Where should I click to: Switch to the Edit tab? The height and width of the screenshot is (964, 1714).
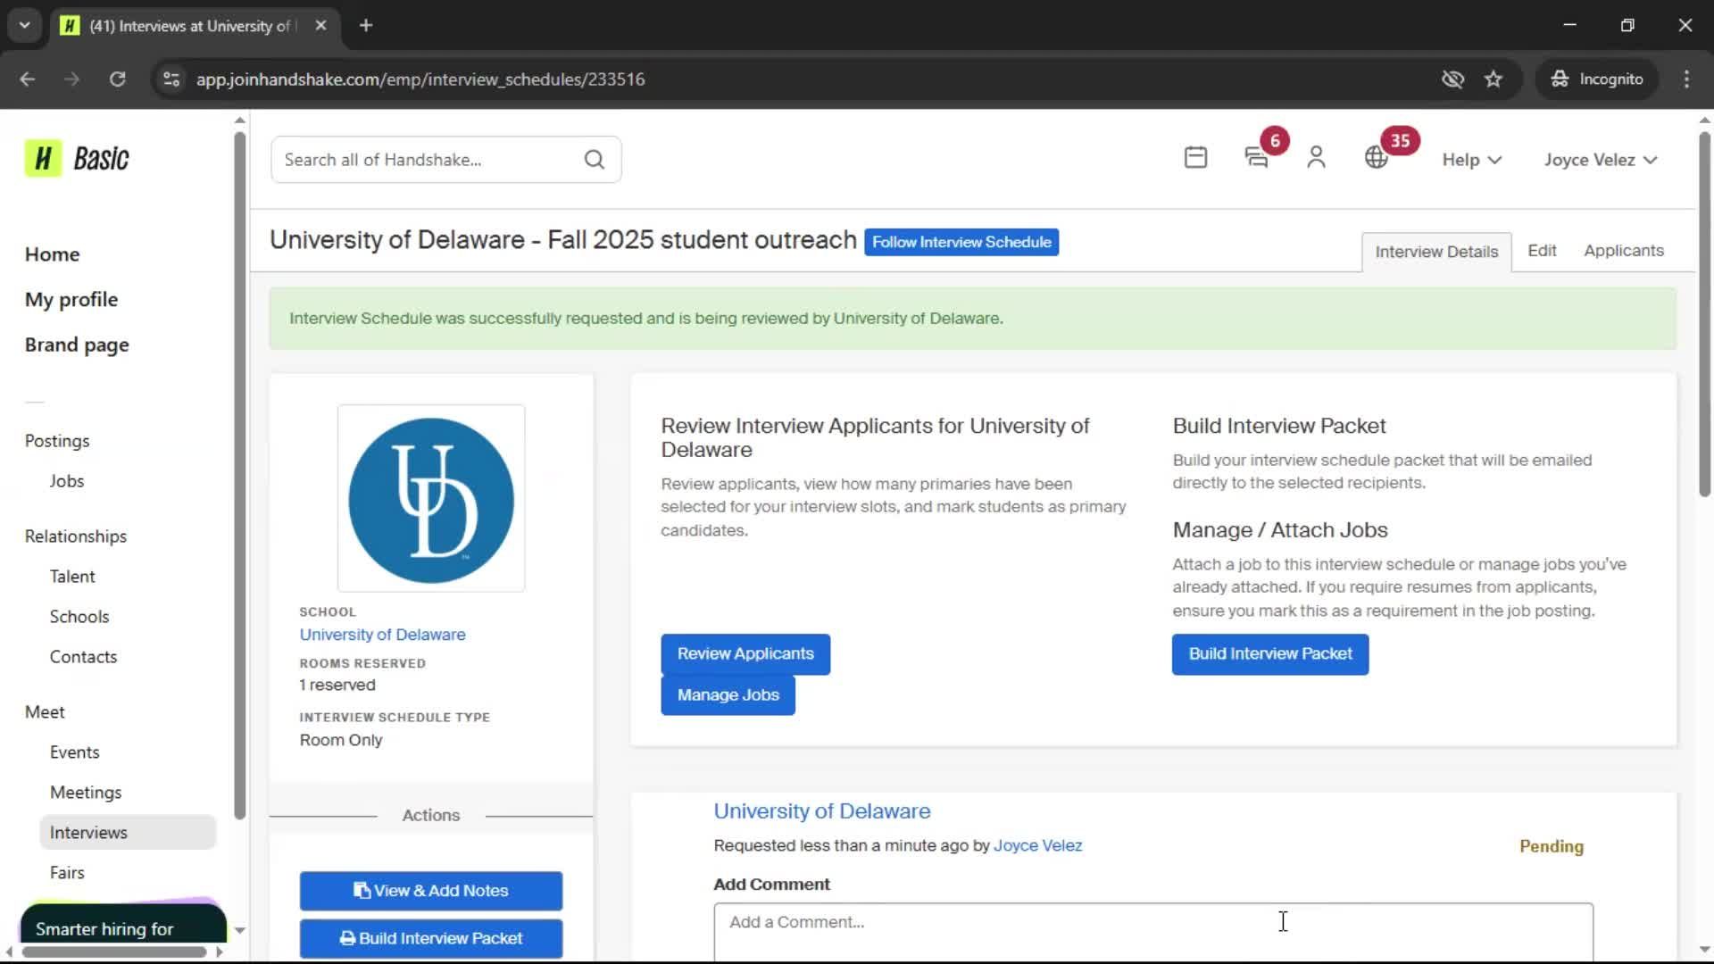pos(1542,251)
